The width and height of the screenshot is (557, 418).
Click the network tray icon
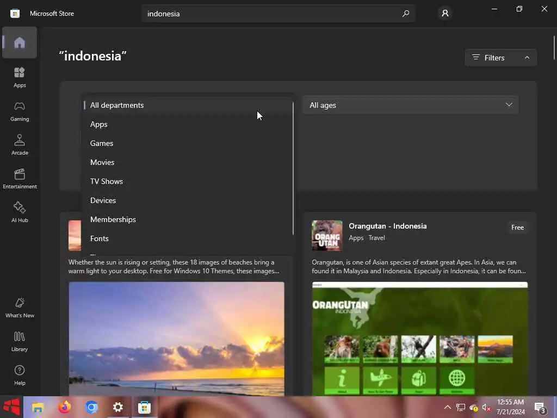tap(461, 407)
